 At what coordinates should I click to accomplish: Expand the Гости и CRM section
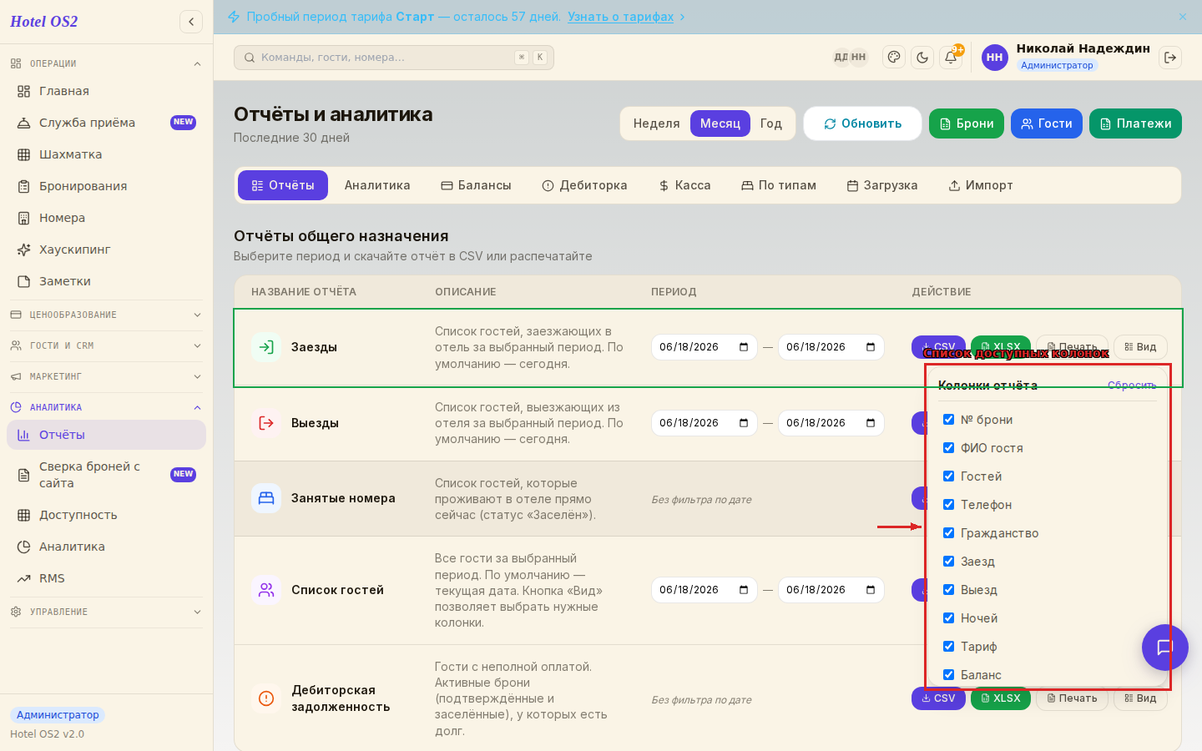106,345
